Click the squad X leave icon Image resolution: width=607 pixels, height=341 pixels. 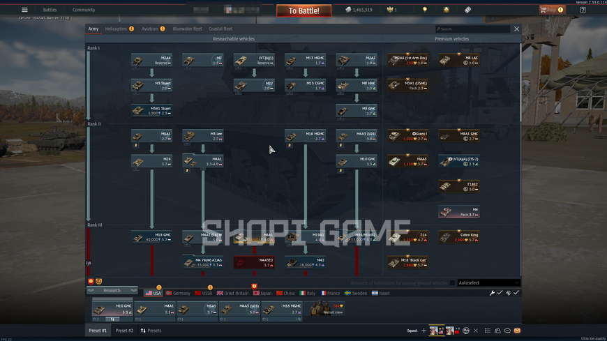pyautogui.click(x=476, y=331)
